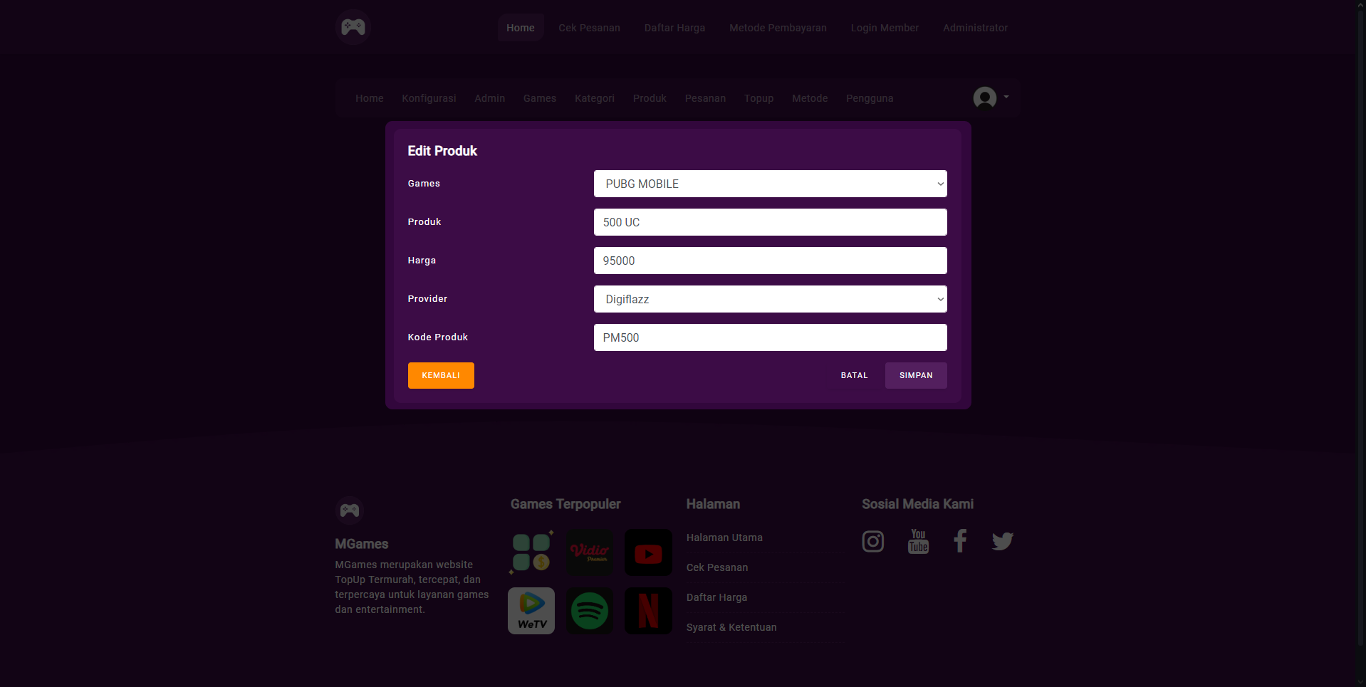Select the WeTV thumbnail
Viewport: 1366px width, 687px height.
[x=531, y=611]
